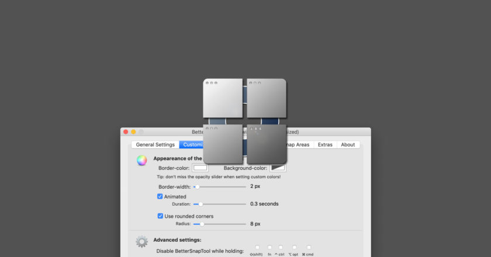Click the "Border-width:" label
This screenshot has width=491, height=257.
[x=174, y=187]
